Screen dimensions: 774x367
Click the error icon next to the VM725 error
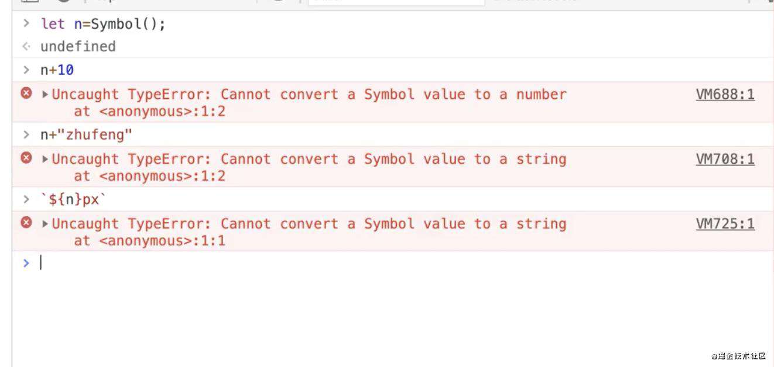pos(26,223)
